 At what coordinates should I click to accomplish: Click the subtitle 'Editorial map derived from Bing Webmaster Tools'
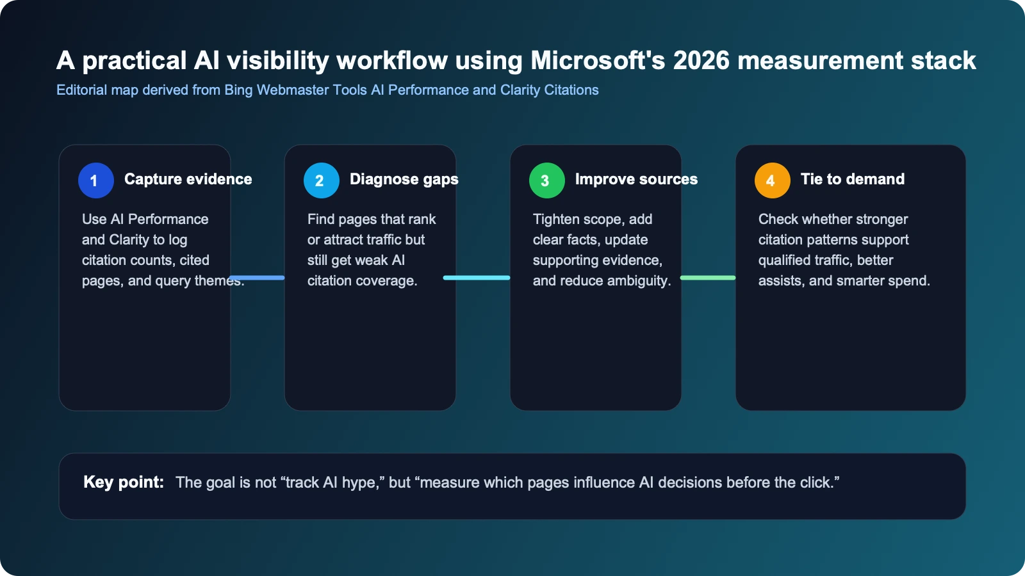tap(327, 90)
